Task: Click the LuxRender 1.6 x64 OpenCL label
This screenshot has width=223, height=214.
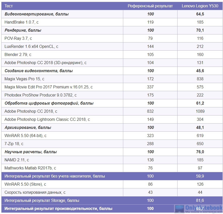Action: 31,46
